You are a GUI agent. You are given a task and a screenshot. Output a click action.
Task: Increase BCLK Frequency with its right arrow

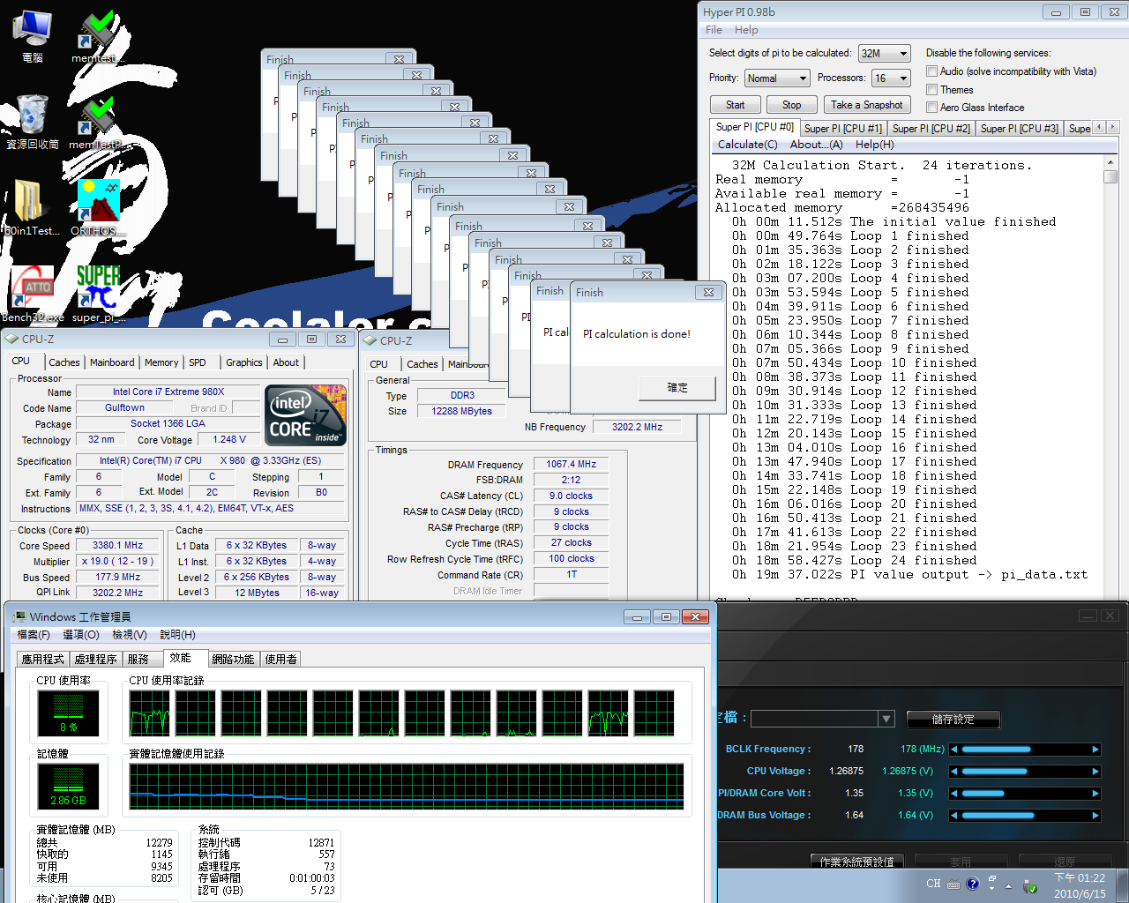(x=1095, y=750)
